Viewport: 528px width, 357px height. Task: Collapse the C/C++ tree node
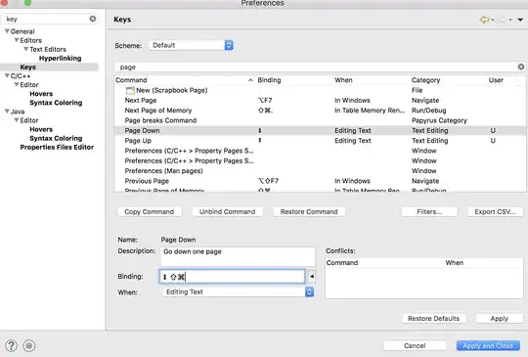point(7,75)
